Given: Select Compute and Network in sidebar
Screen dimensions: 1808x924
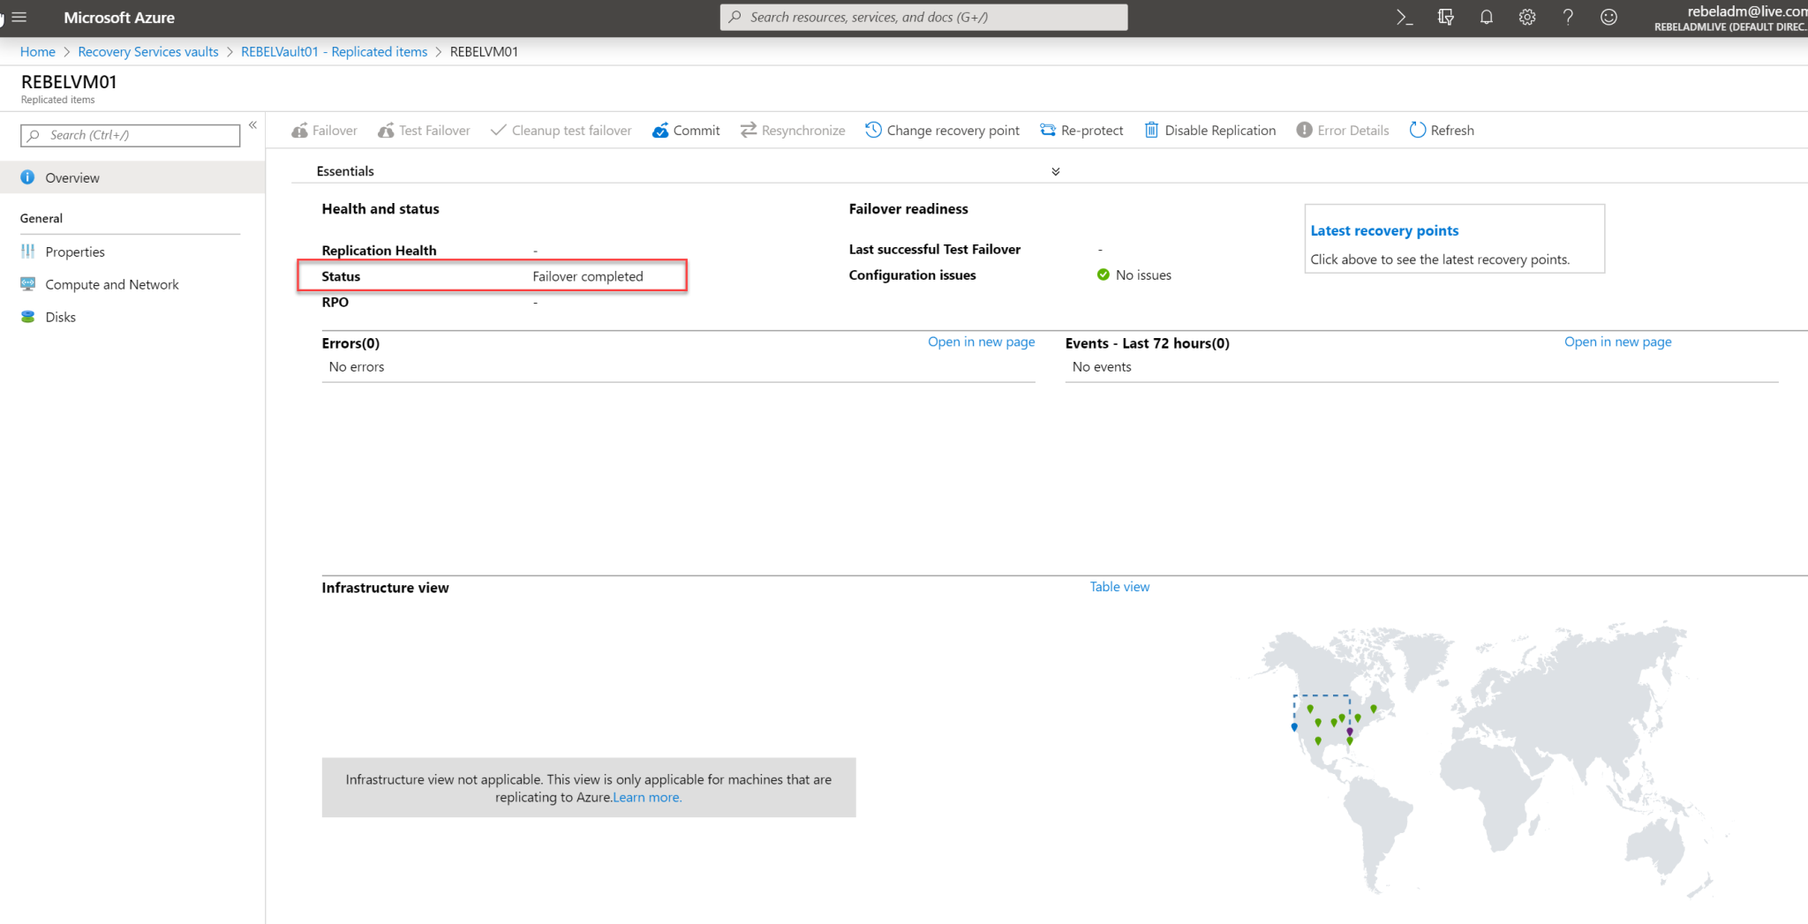Looking at the screenshot, I should 112,283.
